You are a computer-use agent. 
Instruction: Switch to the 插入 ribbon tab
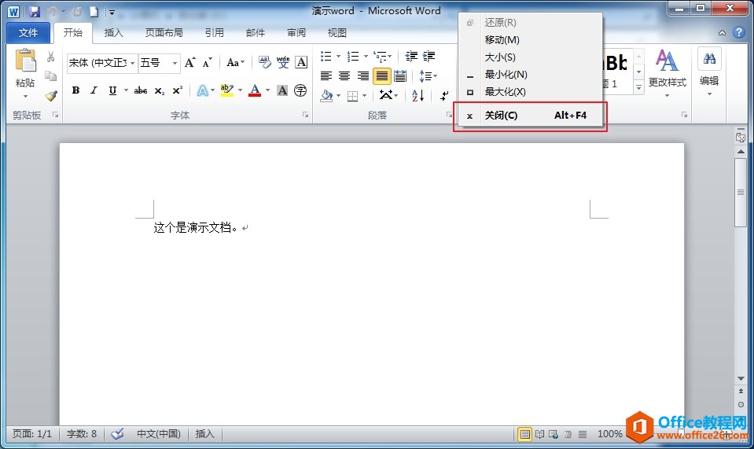(114, 33)
